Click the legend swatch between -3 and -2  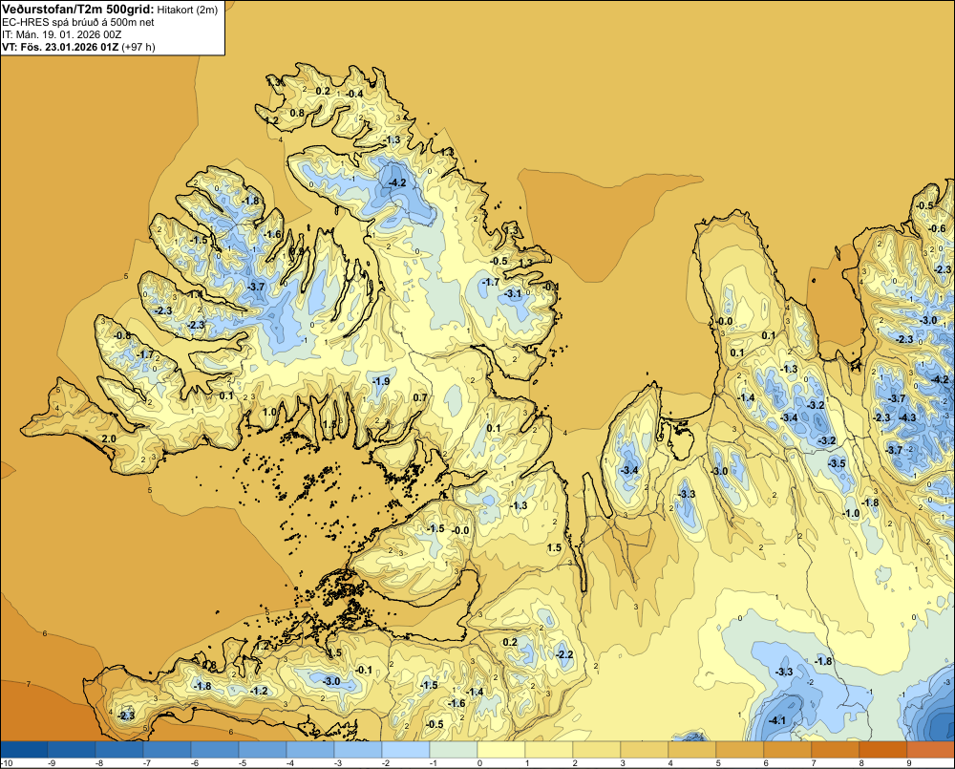358,749
